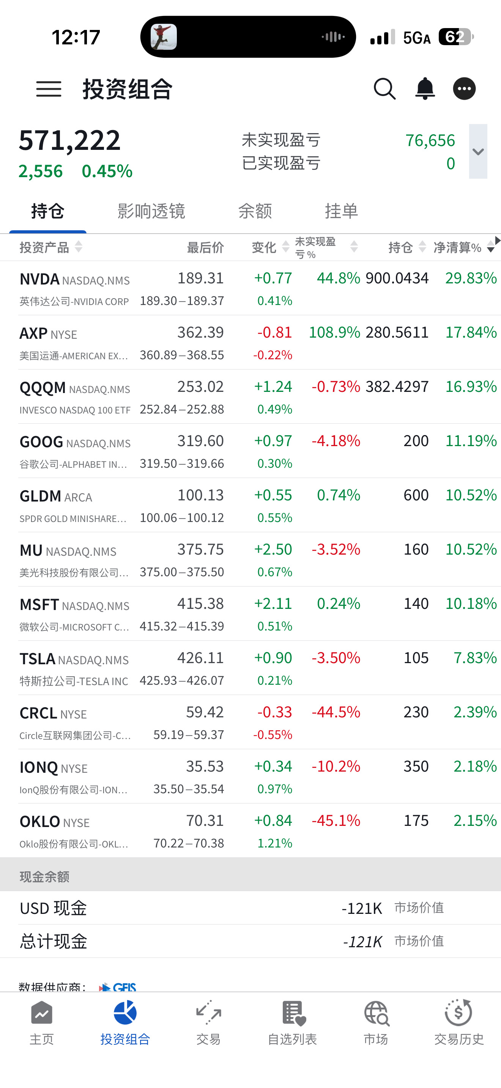501x1088 pixels.
Task: Sort by 持仓 column arrows
Action: coord(422,247)
